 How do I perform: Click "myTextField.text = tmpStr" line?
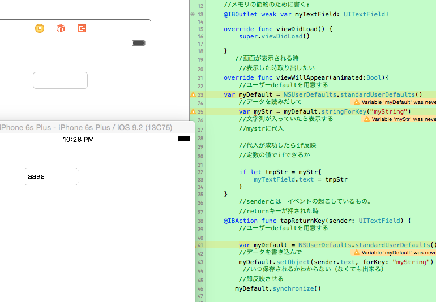(x=301, y=179)
